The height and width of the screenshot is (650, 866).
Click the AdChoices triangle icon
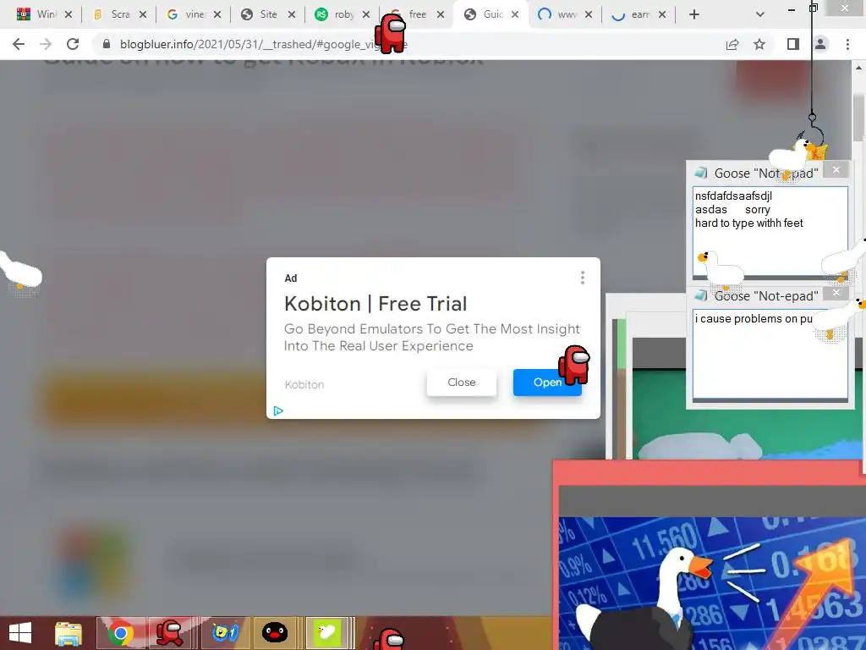pyautogui.click(x=278, y=410)
